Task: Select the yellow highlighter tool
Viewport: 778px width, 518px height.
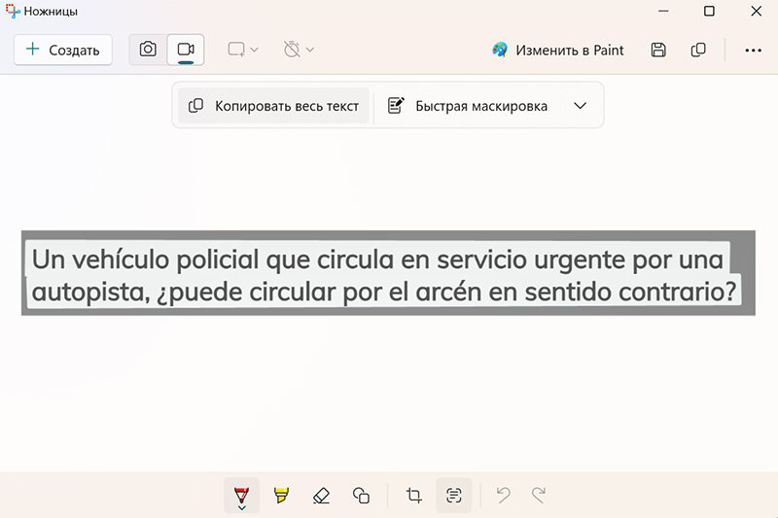Action: tap(281, 496)
